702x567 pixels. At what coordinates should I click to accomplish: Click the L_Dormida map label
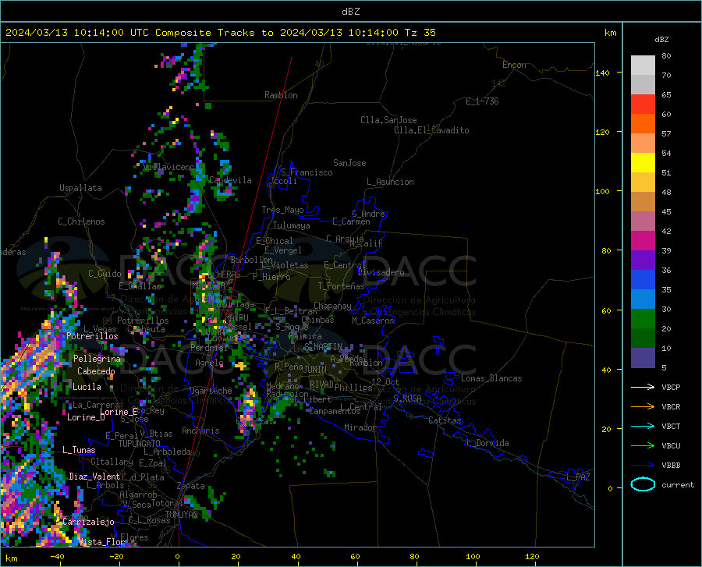click(x=487, y=443)
